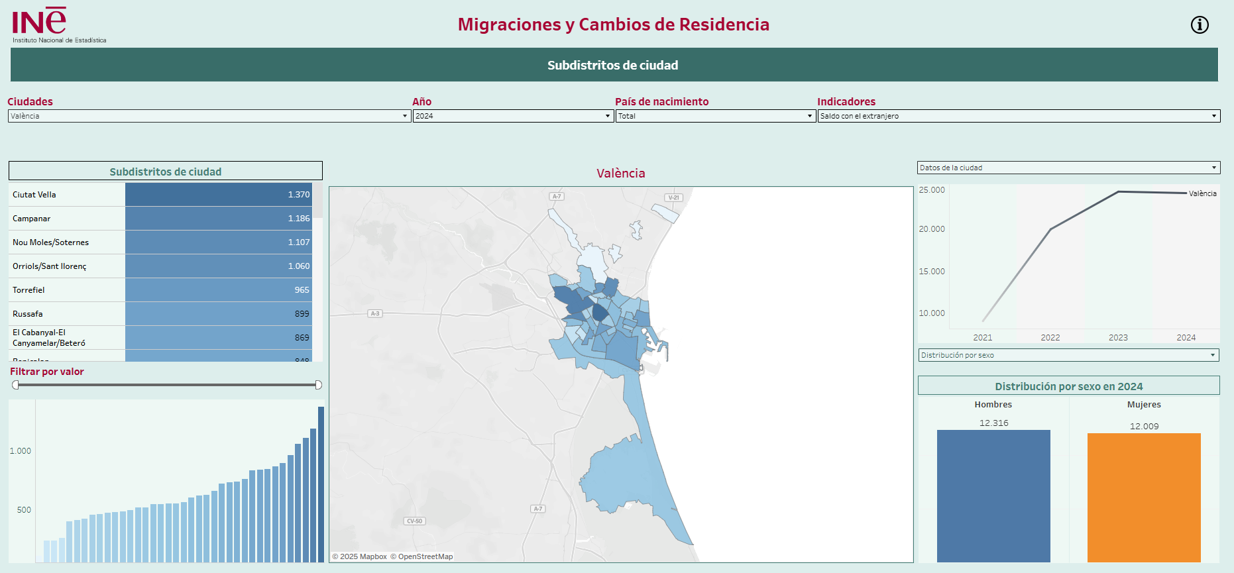The height and width of the screenshot is (573, 1234).
Task: Click the OpenStreetMap attribution link
Action: click(425, 556)
